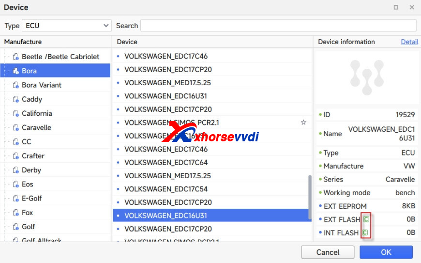This screenshot has width=421, height=263.
Task: Select Eos in Manufacture tree
Action: coord(55,184)
